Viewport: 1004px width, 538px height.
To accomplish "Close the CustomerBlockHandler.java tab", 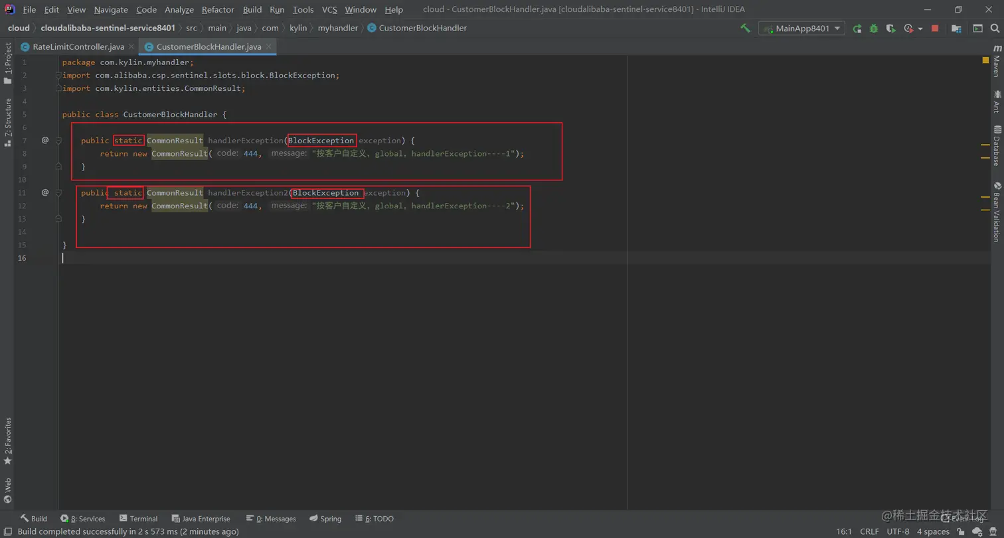I will 268,46.
